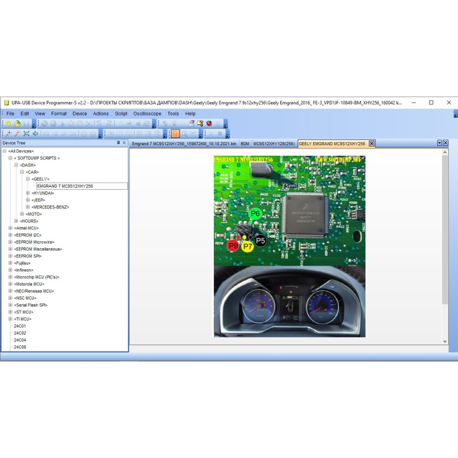Collapse the GEELY tree node
Screen dimensions: 458x458
[x=28, y=179]
